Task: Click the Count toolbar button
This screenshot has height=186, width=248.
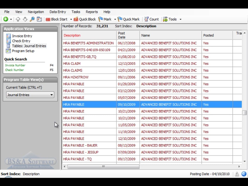Action: [151, 19]
